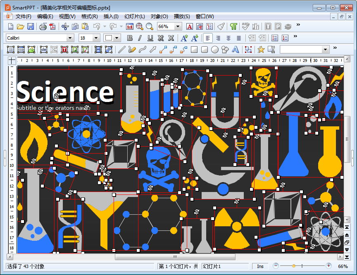Insert TextArt with the stylized A icon
This screenshot has height=275, width=357.
(236, 50)
